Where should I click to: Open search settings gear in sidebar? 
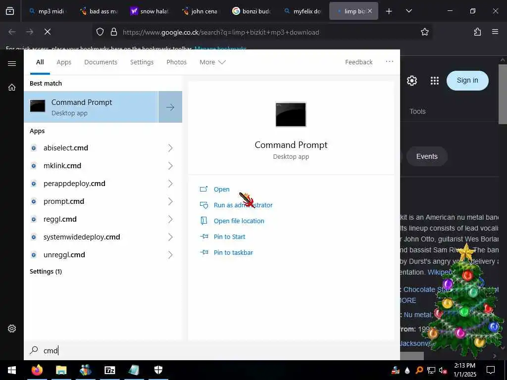(x=12, y=329)
